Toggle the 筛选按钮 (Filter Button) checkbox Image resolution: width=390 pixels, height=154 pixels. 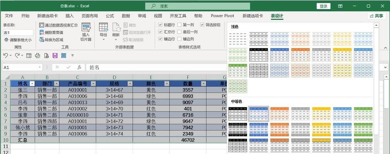[x=202, y=25]
